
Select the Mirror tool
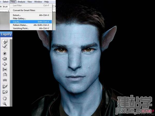point(5,75)
